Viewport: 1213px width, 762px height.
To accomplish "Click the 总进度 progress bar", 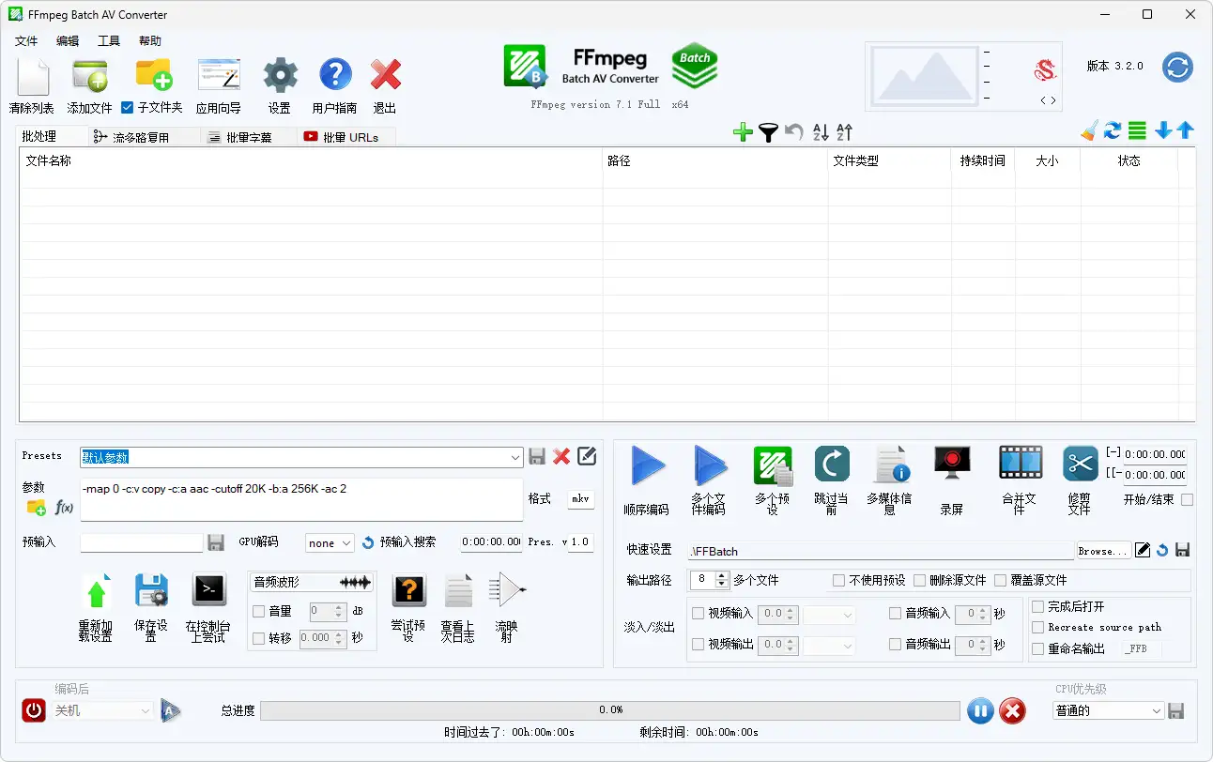I will click(610, 710).
